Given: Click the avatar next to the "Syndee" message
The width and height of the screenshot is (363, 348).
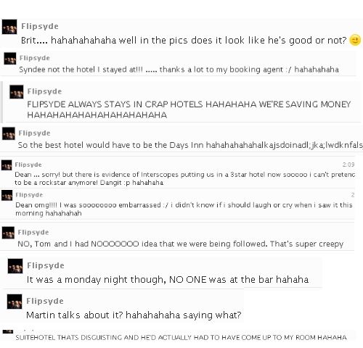Looking at the screenshot, I should pyautogui.click(x=10, y=59).
